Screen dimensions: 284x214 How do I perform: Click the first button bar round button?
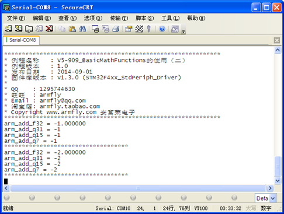(x=6, y=198)
